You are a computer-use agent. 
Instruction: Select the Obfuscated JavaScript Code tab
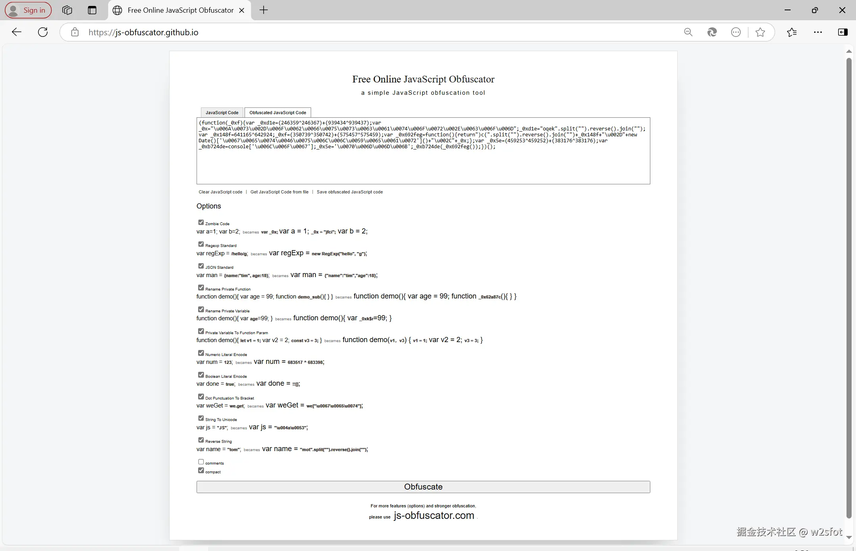click(x=277, y=113)
